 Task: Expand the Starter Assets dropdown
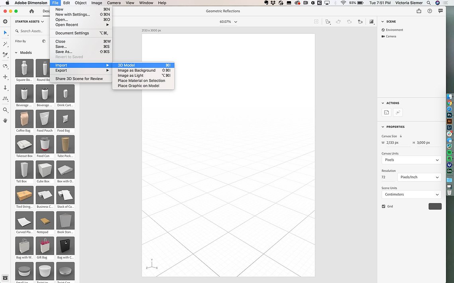[x=29, y=21]
